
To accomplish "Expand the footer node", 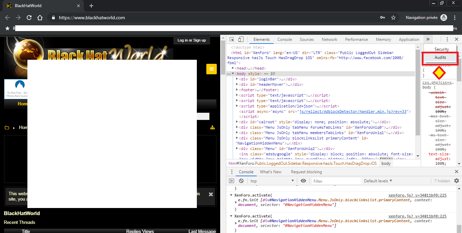I will pyautogui.click(x=237, y=90).
